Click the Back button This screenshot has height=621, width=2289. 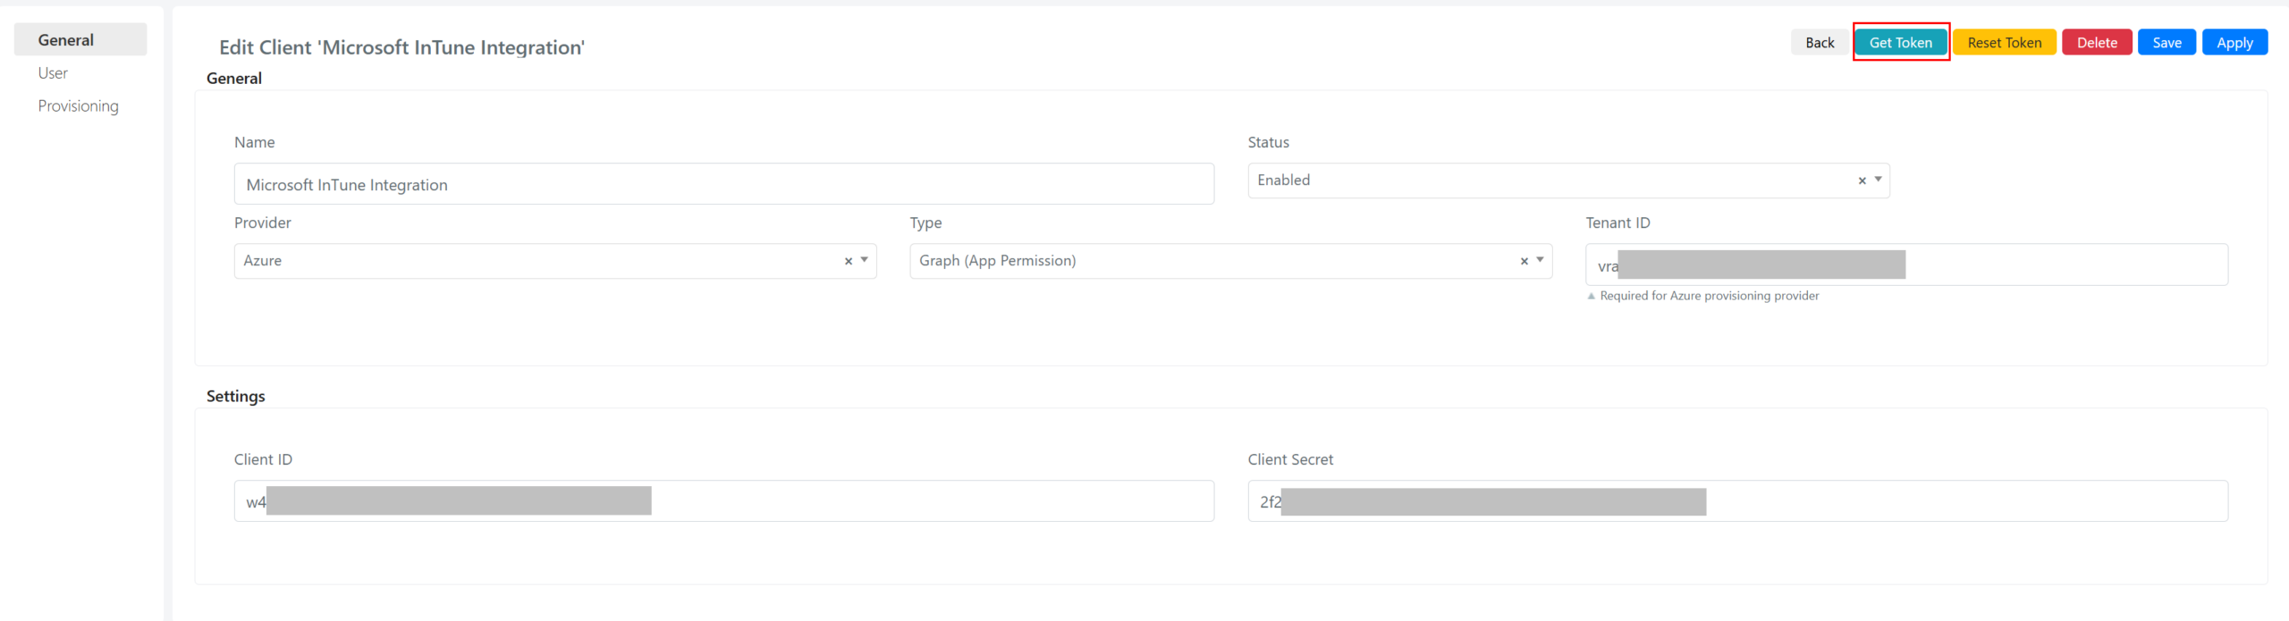(1820, 43)
